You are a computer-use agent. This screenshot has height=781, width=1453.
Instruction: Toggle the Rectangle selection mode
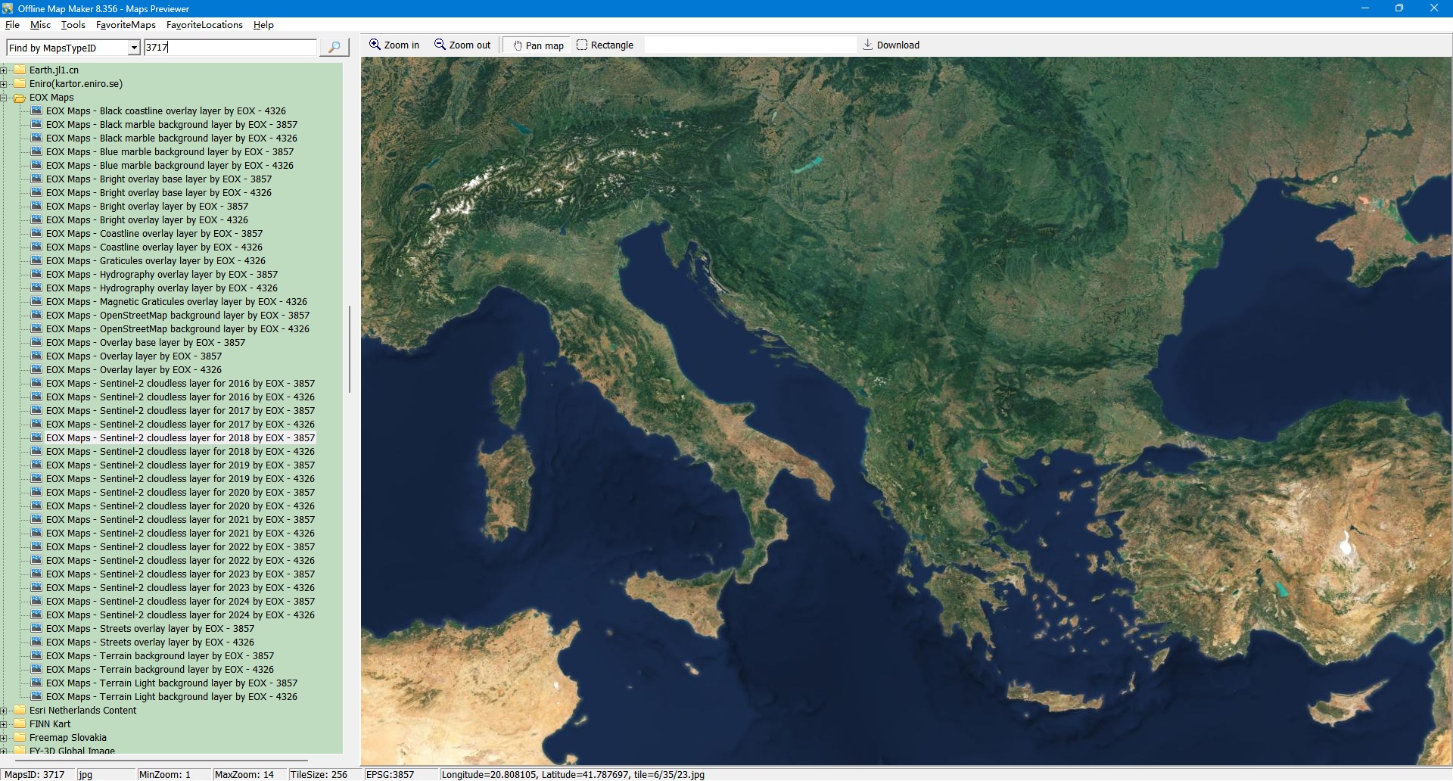[x=605, y=45]
